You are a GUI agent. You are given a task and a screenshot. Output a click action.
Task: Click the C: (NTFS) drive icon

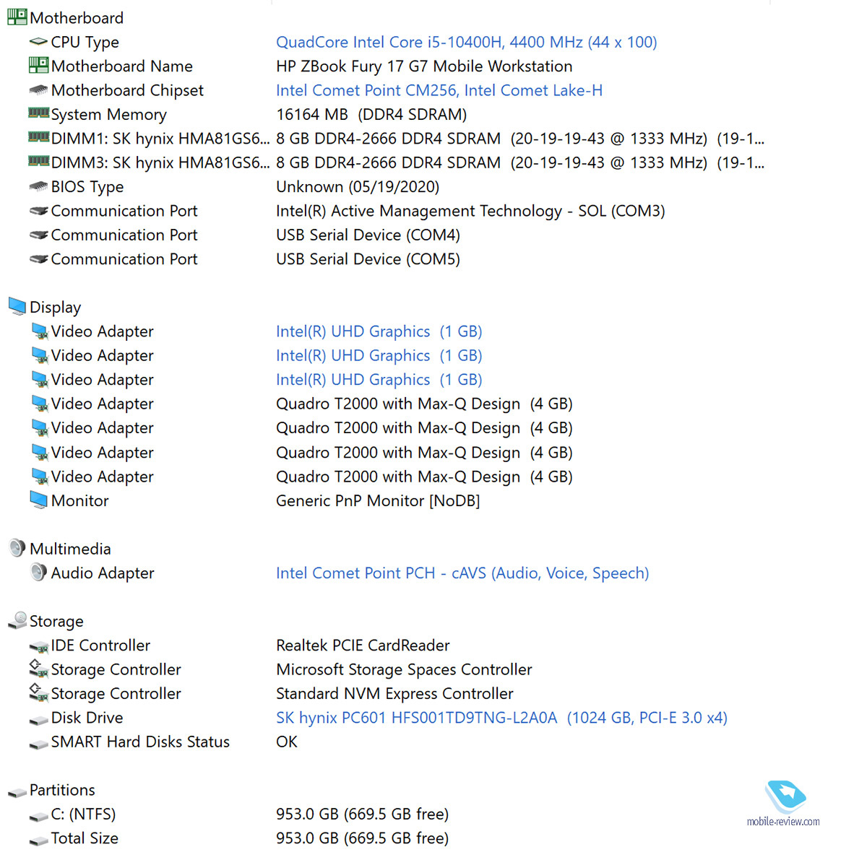click(x=38, y=817)
